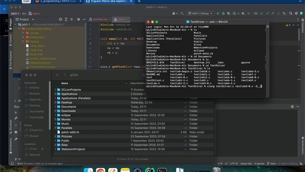Click the browser back arrow button
The image size is (305, 172).
[5, 9]
